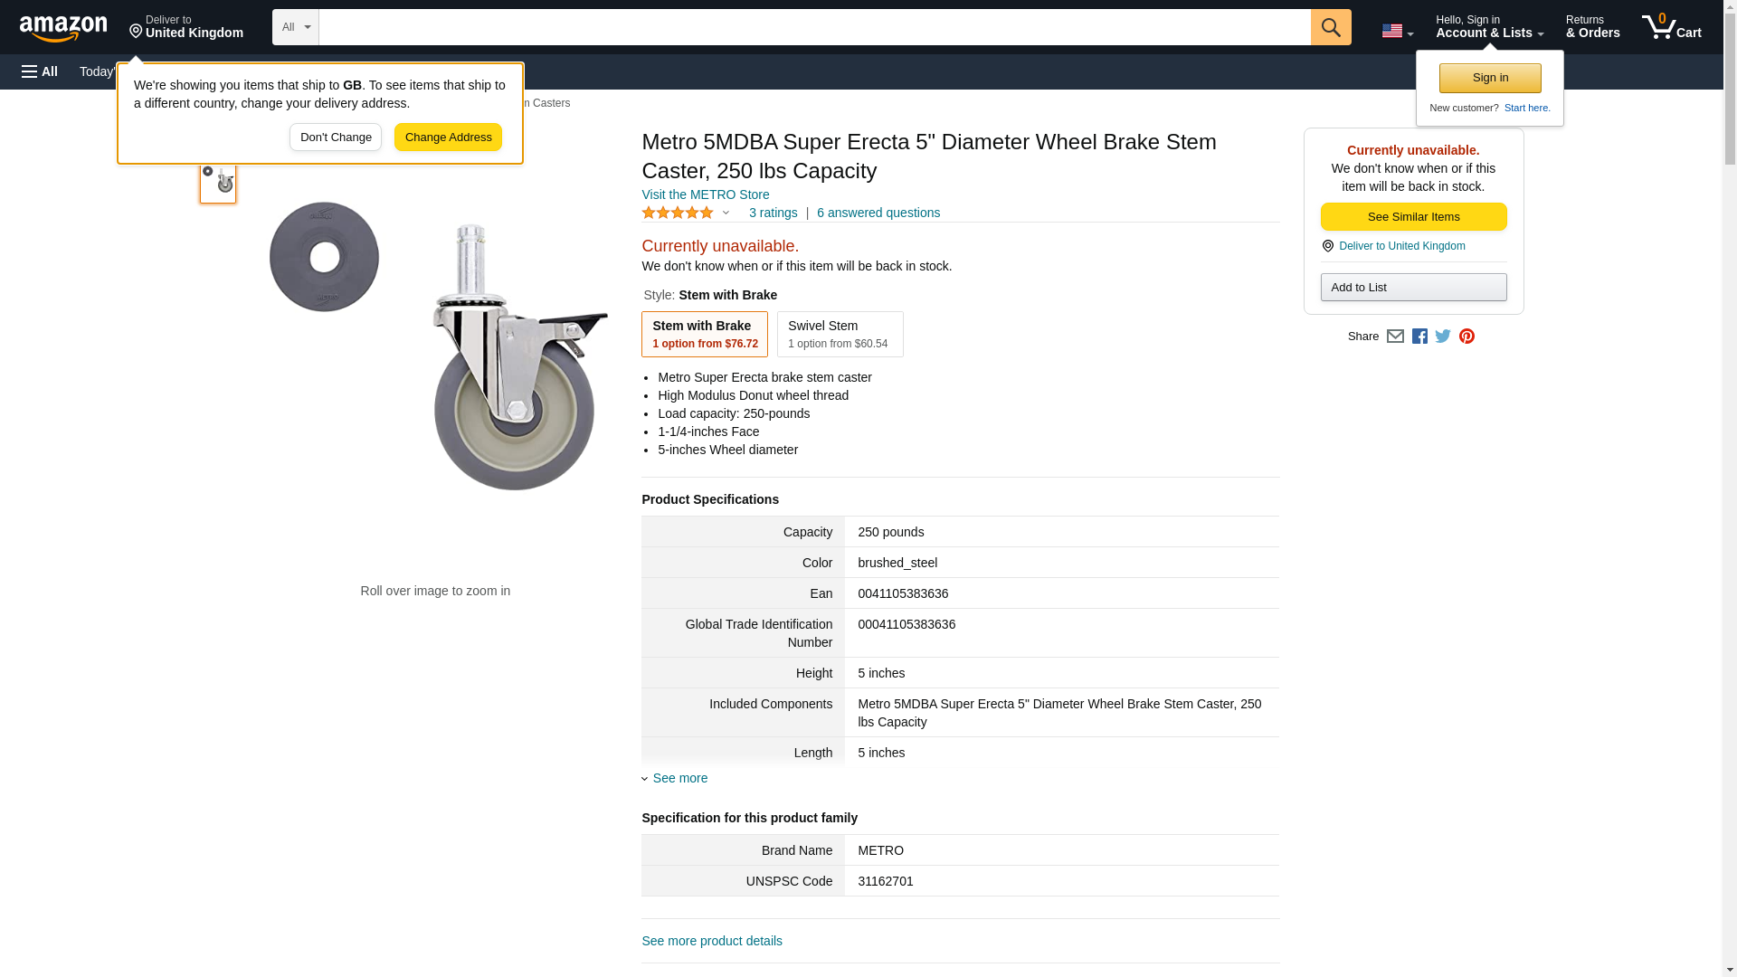The width and height of the screenshot is (1737, 977).
Task: Share via email icon
Action: pos(1395,337)
